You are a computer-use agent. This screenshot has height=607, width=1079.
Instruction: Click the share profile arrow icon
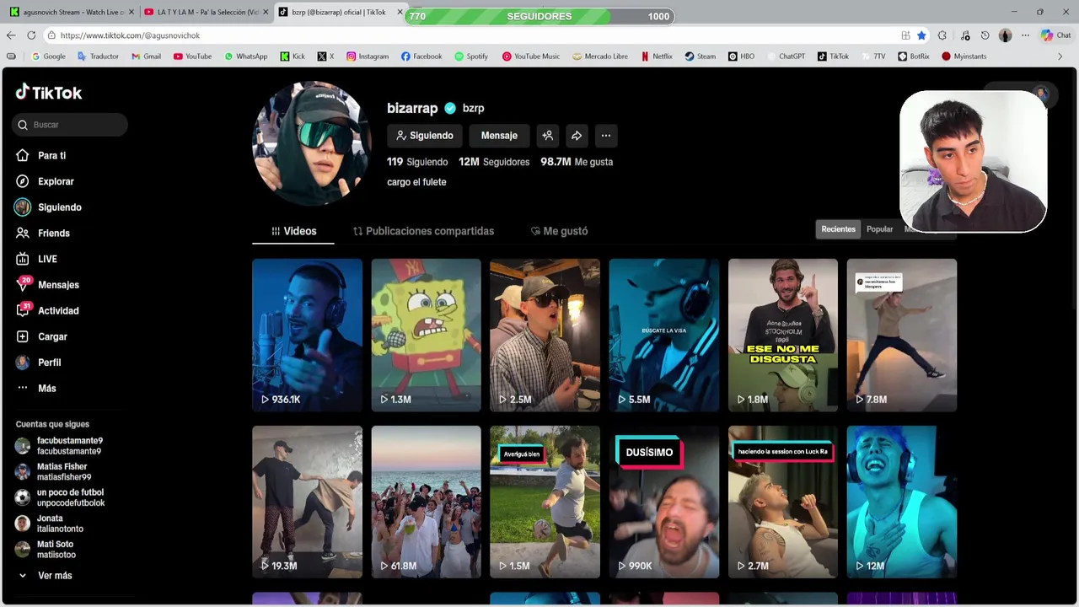[577, 136]
